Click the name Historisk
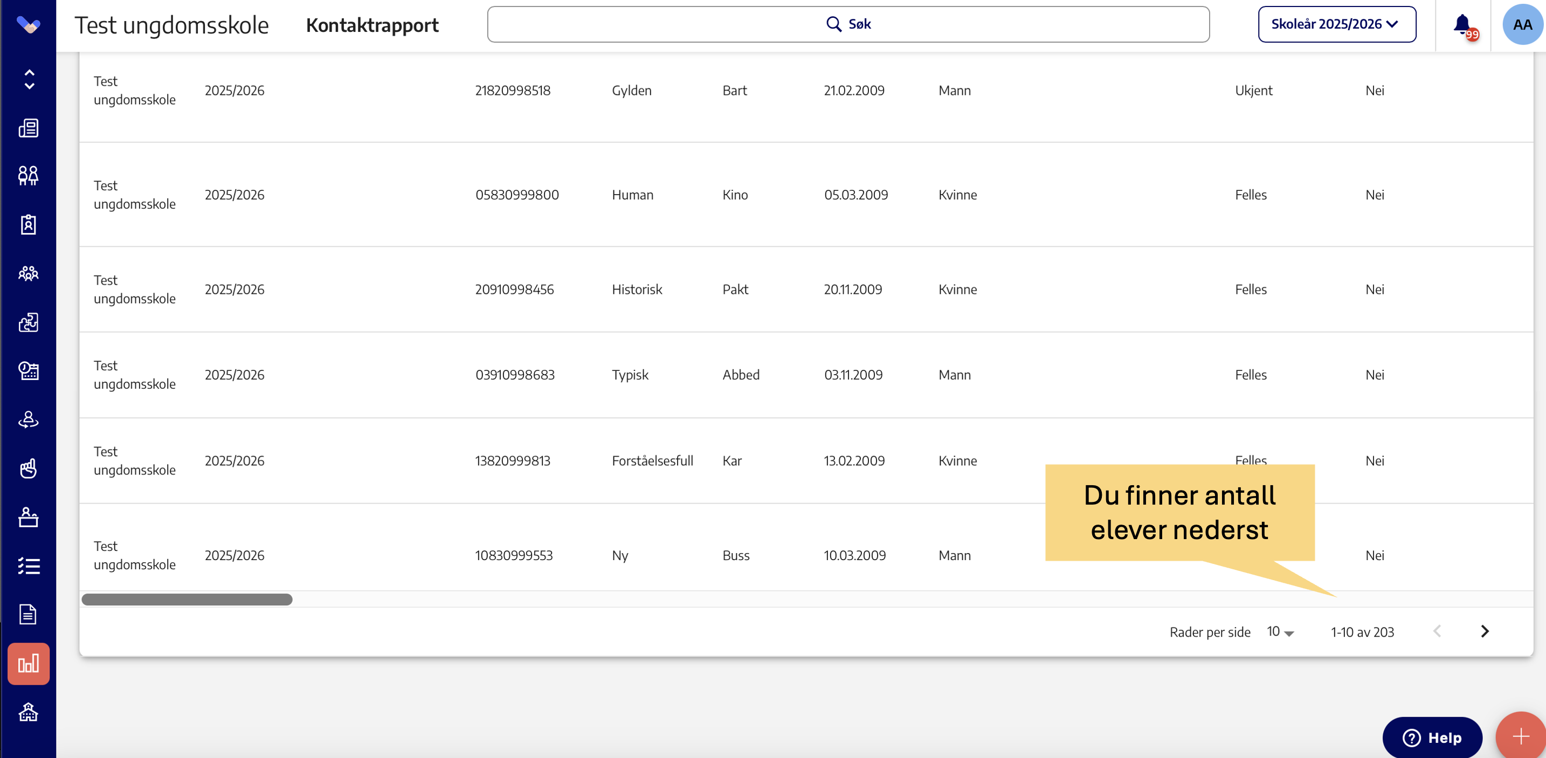The height and width of the screenshot is (758, 1546). [637, 290]
